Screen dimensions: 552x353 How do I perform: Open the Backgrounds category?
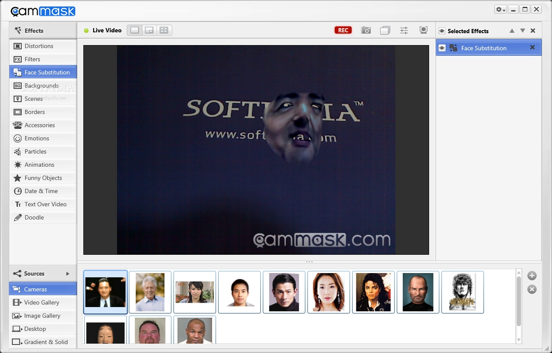click(43, 85)
